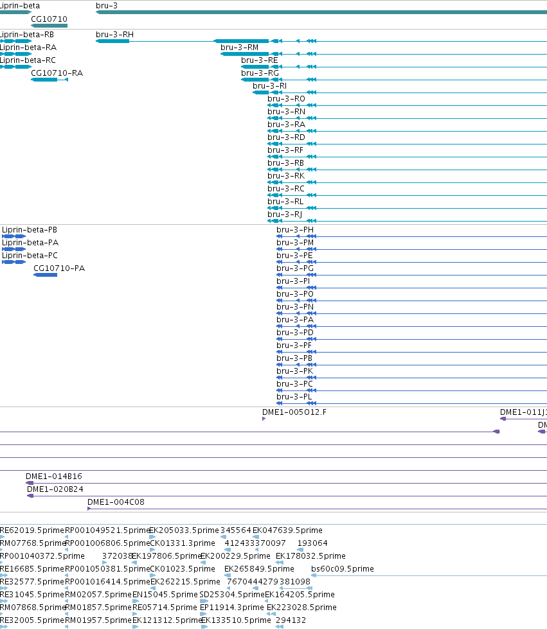The height and width of the screenshot is (630, 547).
Task: Click the bru-3-PG protein label
Action: 295,268
